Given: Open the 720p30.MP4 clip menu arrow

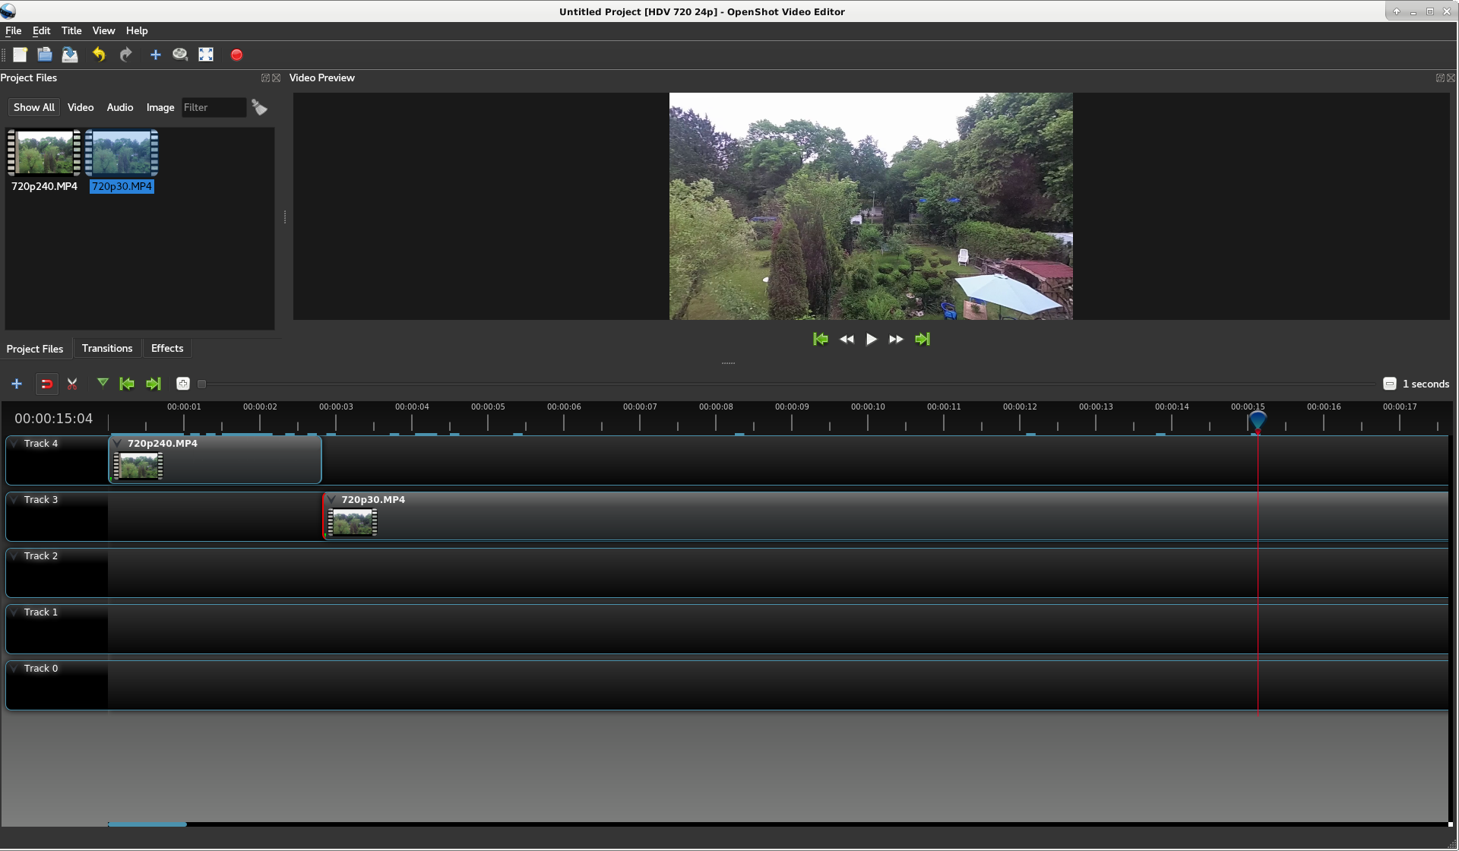Looking at the screenshot, I should (x=331, y=500).
